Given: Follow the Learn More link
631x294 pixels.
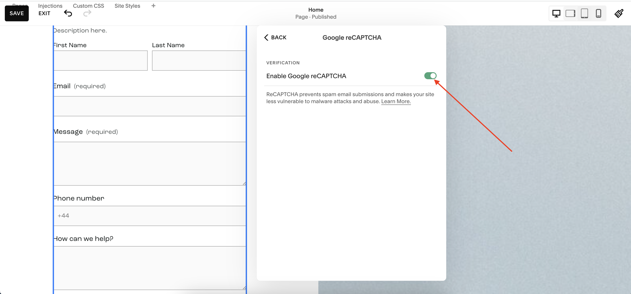Looking at the screenshot, I should point(396,101).
